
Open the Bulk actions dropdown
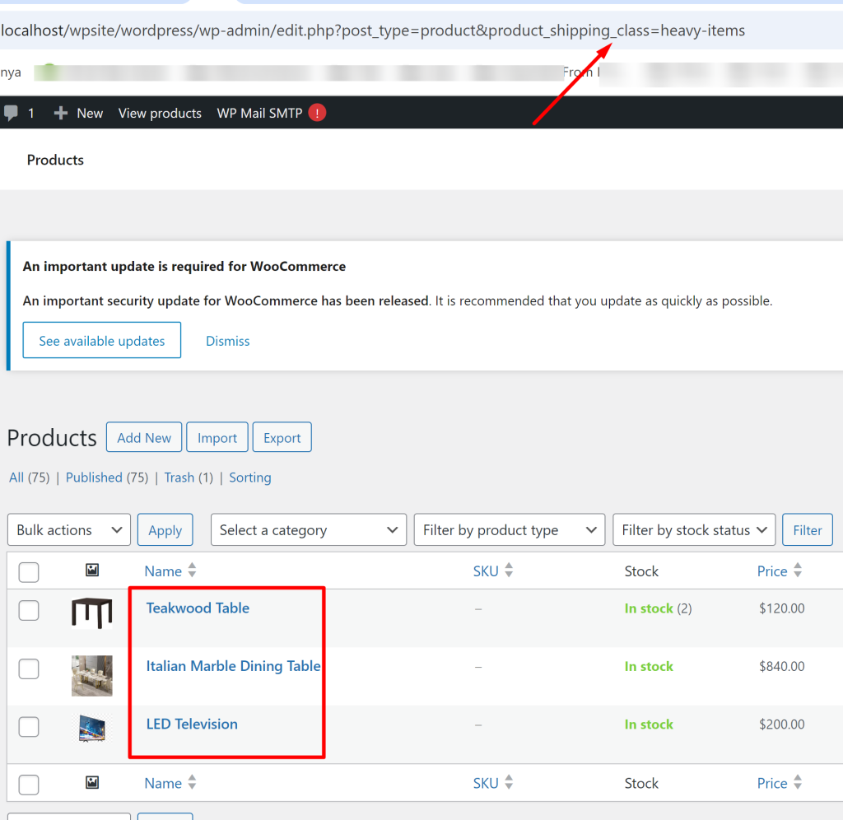click(69, 529)
